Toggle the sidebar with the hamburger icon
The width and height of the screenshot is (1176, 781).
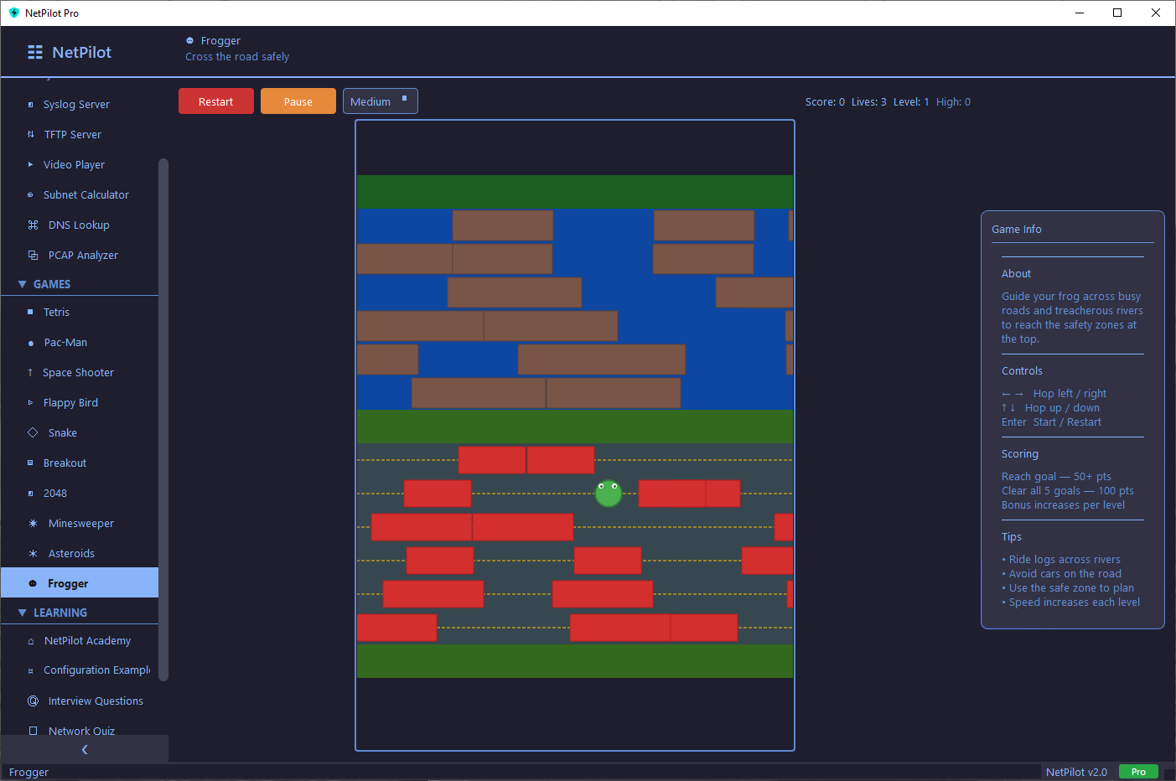(x=34, y=52)
